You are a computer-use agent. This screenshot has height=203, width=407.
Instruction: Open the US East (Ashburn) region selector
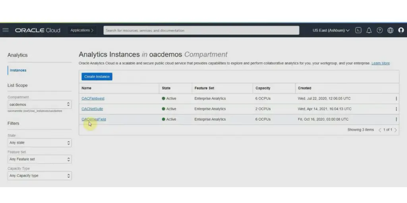[x=331, y=30]
